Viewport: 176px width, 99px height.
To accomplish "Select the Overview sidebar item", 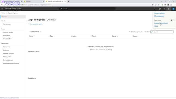I will pyautogui.click(x=13, y=17).
